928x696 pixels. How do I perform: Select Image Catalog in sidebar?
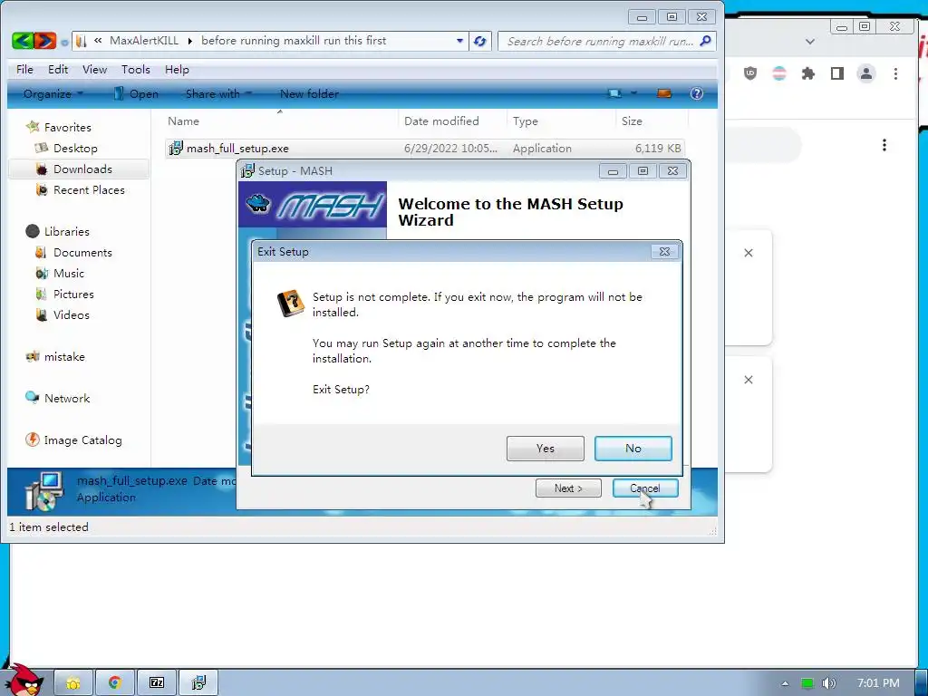(x=82, y=440)
